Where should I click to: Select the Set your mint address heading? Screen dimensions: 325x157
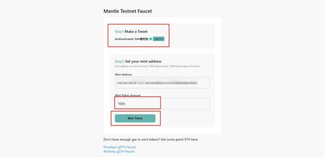pos(143,61)
